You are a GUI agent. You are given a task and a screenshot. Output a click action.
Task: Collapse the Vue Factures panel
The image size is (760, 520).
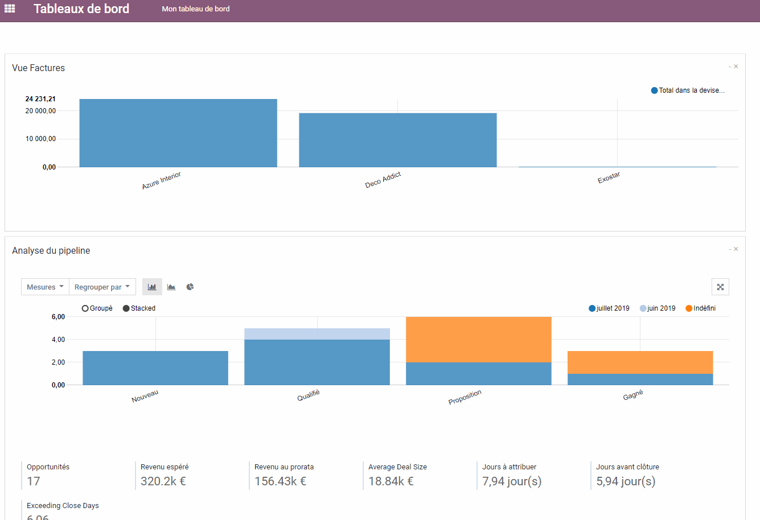pos(730,67)
